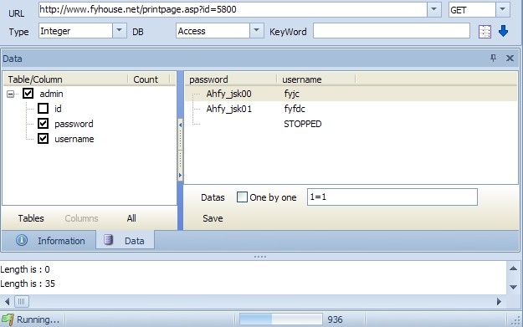Screen dimensions: 523x327
Task: Select the password tree item label
Action: [x=74, y=124]
